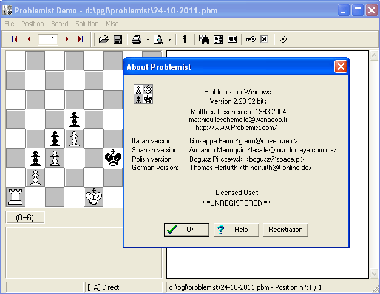Go to next position arrow
The width and height of the screenshot is (380, 294).
tap(67, 39)
